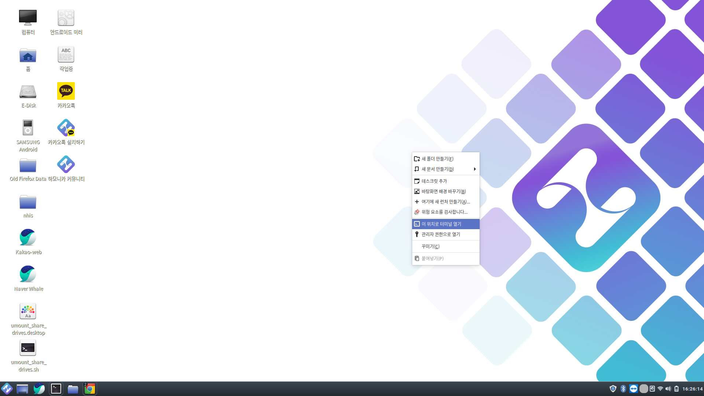Select the umount_share_drives.sh script icon
704x396 pixels.
(28, 348)
